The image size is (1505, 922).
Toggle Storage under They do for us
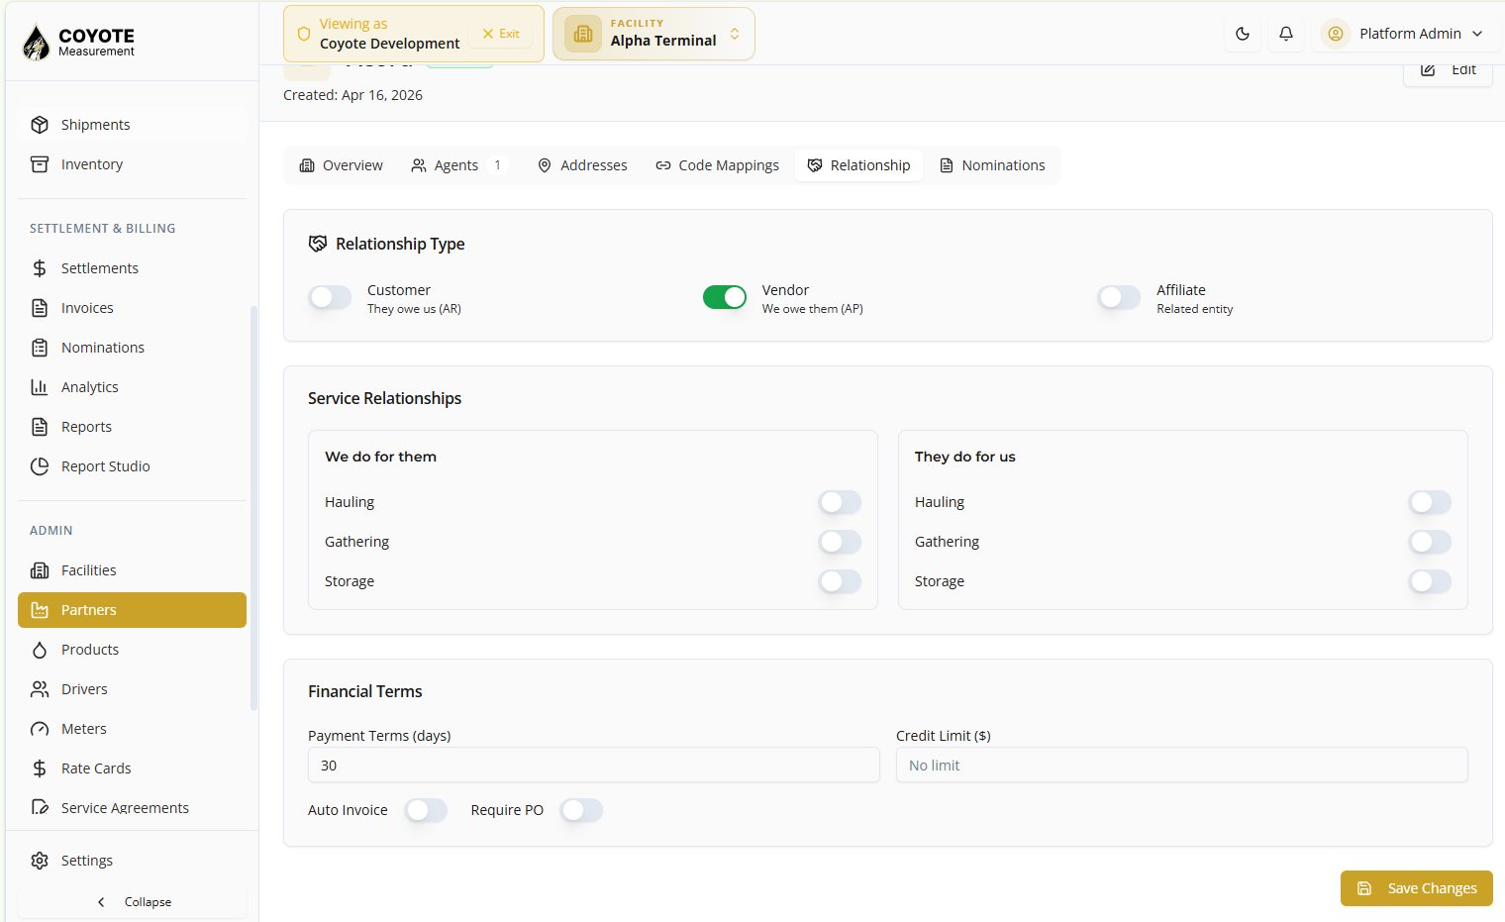1430,581
